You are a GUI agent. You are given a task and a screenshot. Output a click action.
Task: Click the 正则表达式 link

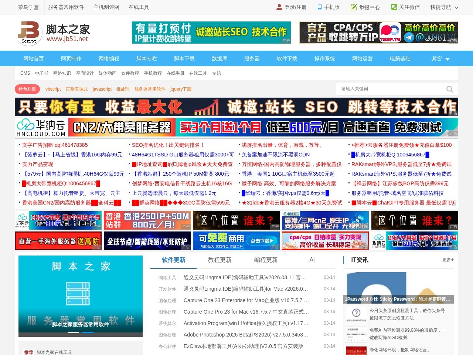pos(76,89)
